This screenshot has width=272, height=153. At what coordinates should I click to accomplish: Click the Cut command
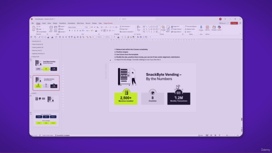pyautogui.click(x=39, y=26)
